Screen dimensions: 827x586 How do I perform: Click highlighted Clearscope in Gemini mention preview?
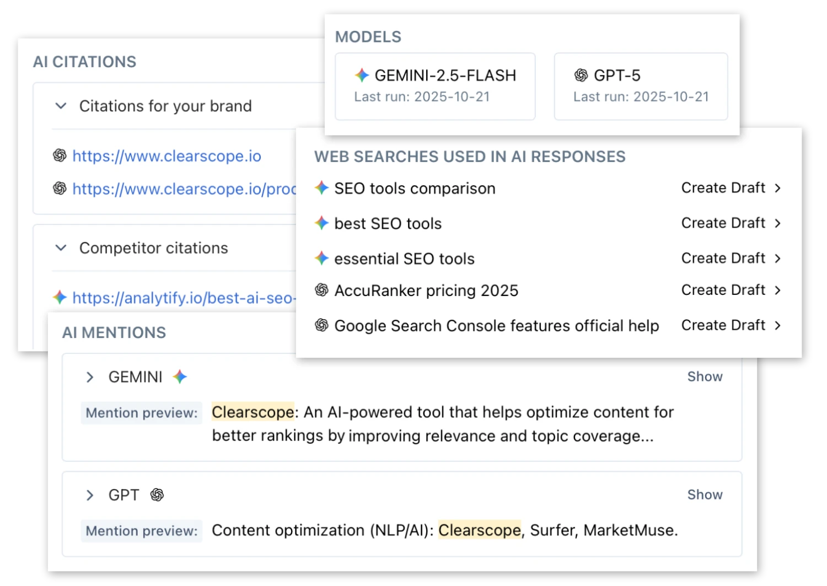(x=253, y=412)
